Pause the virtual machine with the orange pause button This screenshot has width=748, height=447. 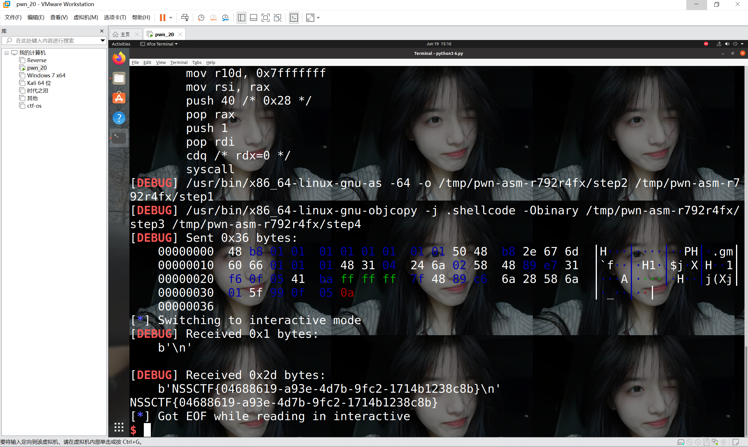(162, 18)
